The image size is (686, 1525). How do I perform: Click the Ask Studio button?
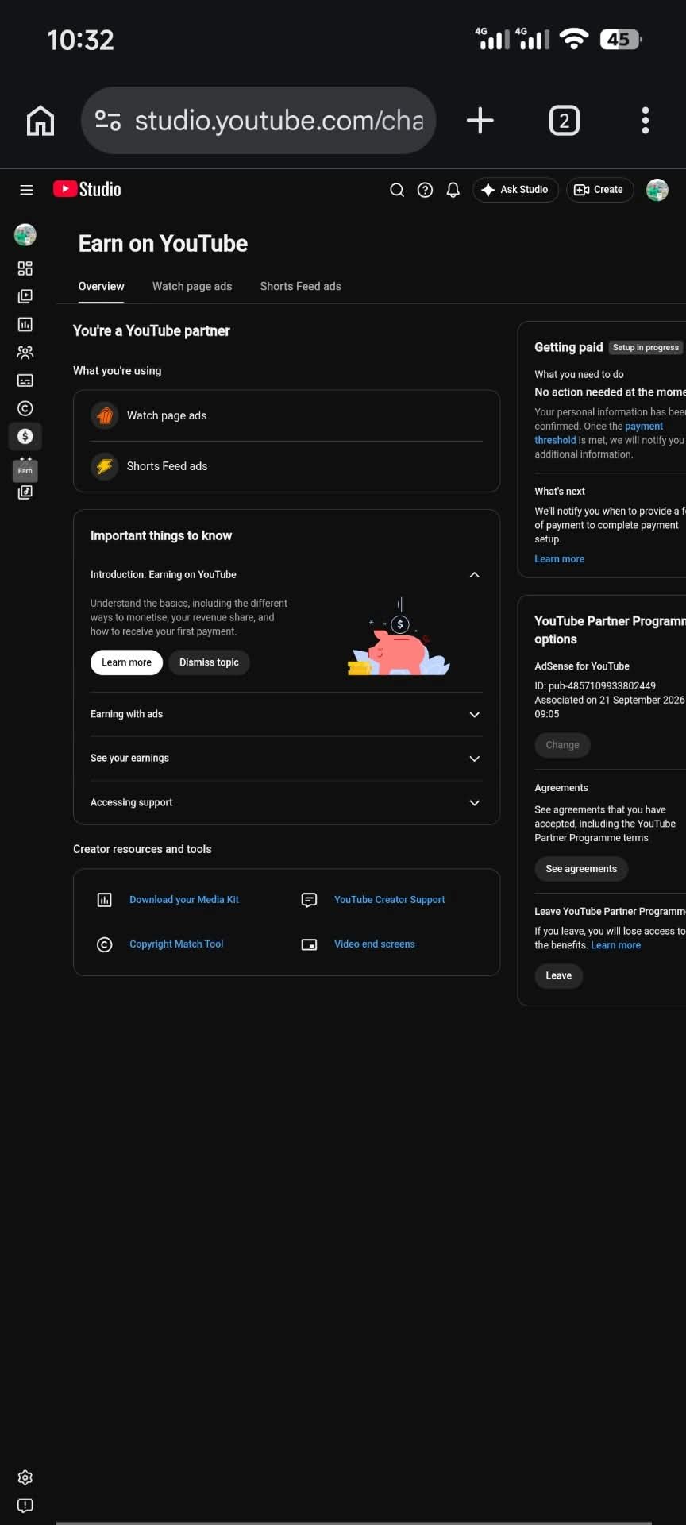516,190
